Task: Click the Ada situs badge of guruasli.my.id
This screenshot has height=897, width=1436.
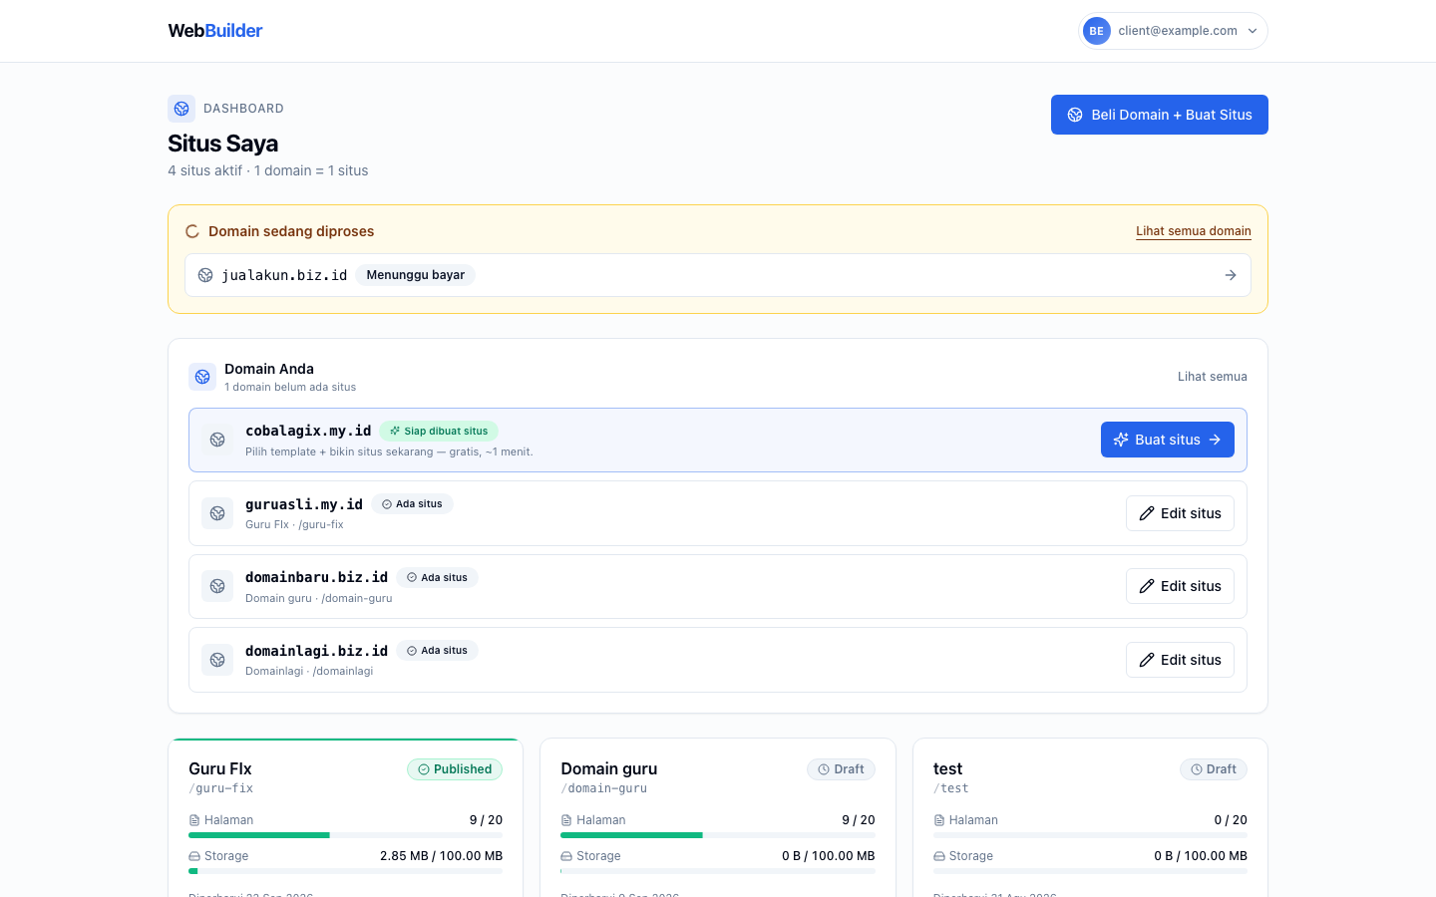Action: (412, 504)
